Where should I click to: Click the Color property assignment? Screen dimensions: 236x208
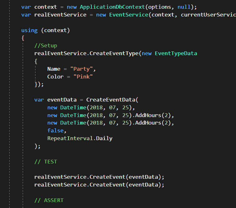tap(55, 77)
